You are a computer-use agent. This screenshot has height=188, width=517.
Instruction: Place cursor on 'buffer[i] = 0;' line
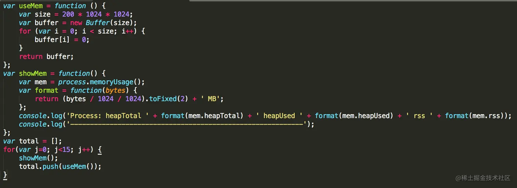(x=62, y=40)
